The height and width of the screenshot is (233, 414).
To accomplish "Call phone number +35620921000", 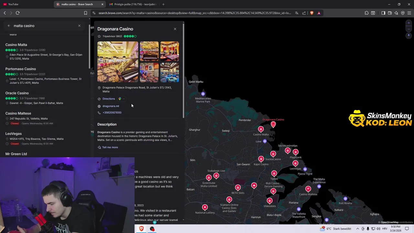I will pos(112,113).
